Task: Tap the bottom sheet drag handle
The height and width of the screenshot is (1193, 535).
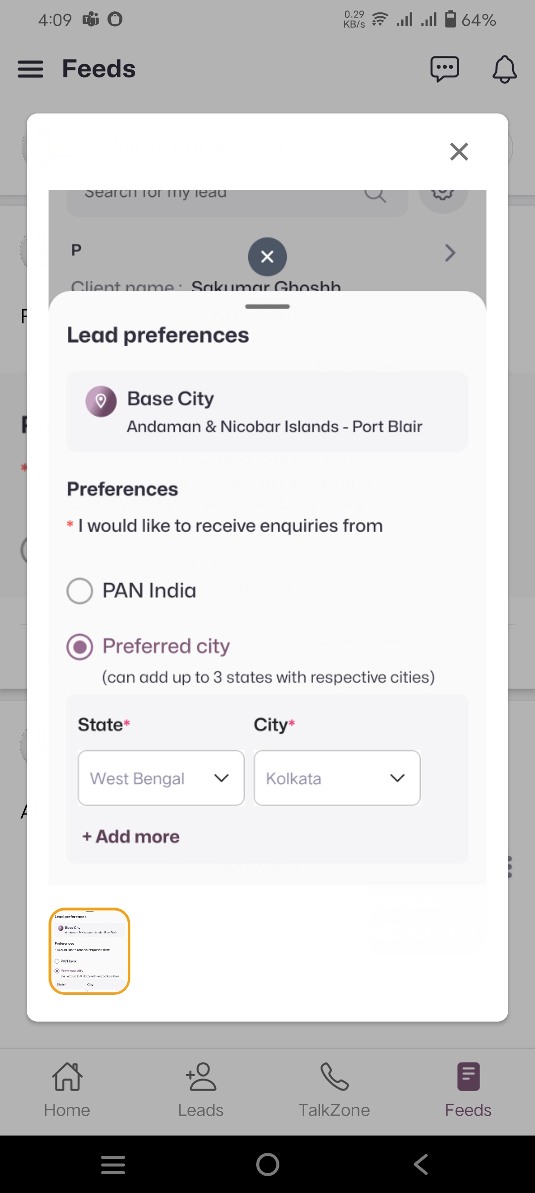Action: pos(267,307)
